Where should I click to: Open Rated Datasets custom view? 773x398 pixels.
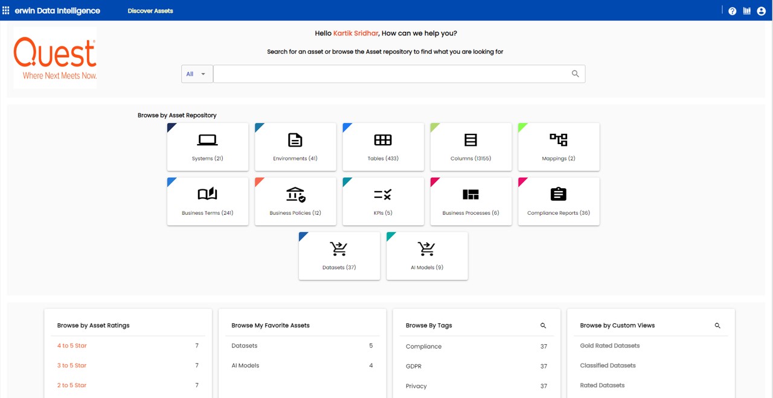602,385
